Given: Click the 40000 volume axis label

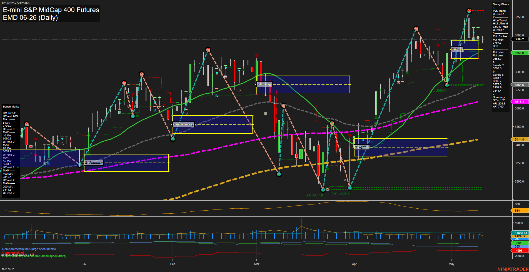Looking at the screenshot, I should tap(519, 223).
